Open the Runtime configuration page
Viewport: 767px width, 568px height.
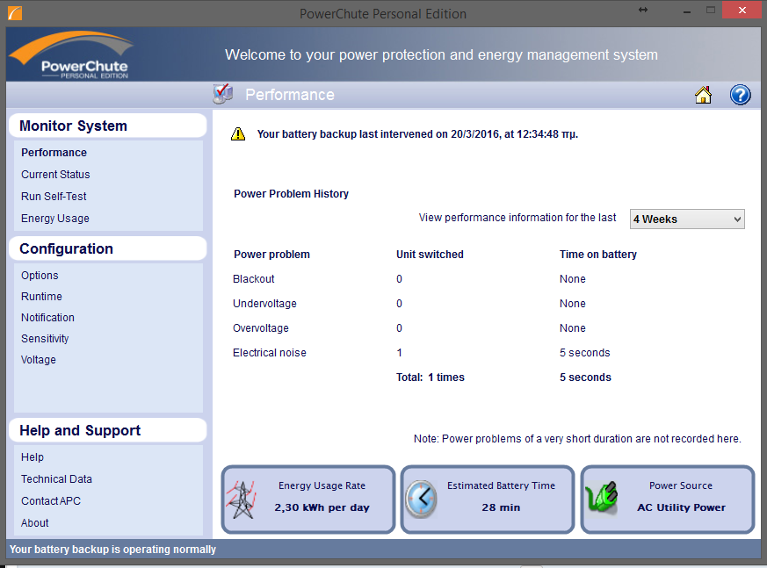coord(41,297)
